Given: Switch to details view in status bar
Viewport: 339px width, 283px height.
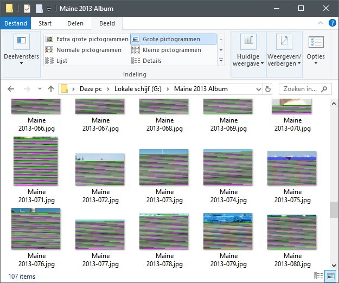Looking at the screenshot, I should point(318,276).
